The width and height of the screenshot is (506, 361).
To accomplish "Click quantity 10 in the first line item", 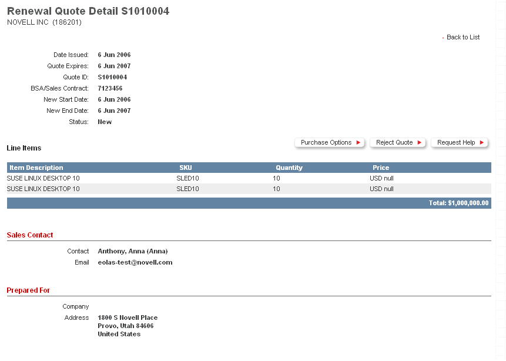I will click(x=276, y=178).
